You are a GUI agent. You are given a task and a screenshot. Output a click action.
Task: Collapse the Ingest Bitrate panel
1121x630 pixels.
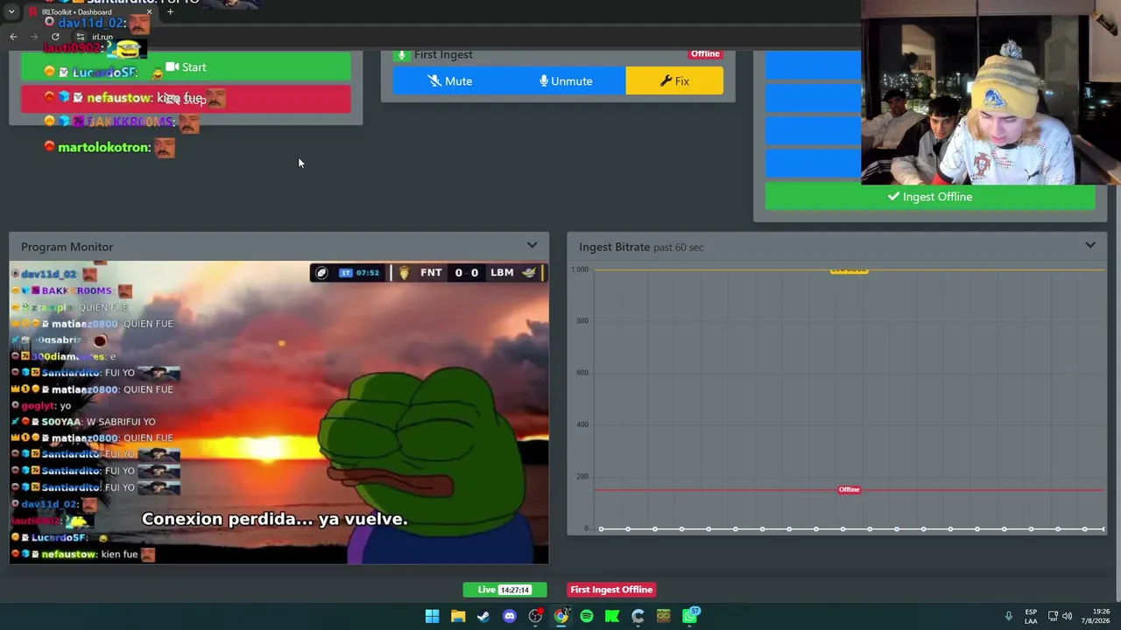(x=1090, y=246)
